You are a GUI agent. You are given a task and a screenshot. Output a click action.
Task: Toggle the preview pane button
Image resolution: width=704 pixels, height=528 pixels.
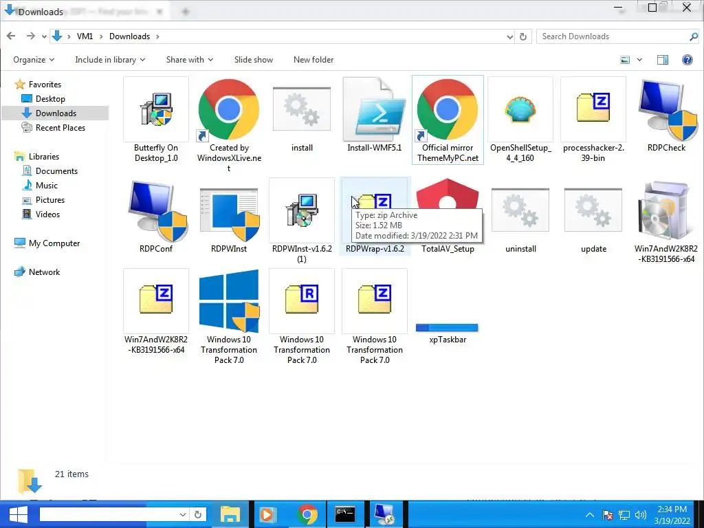click(662, 60)
